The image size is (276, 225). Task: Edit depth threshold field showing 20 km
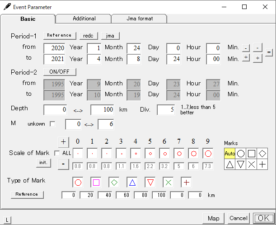(x=87, y=195)
